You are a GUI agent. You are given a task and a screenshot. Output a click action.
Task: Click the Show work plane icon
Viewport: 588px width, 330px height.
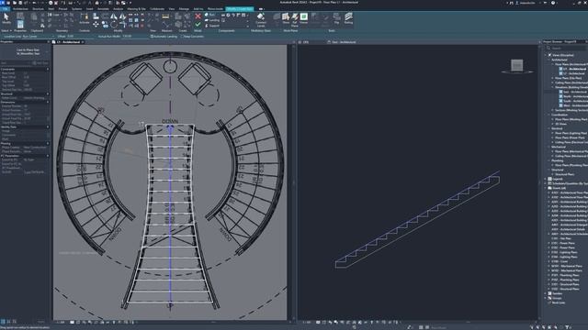point(286,18)
